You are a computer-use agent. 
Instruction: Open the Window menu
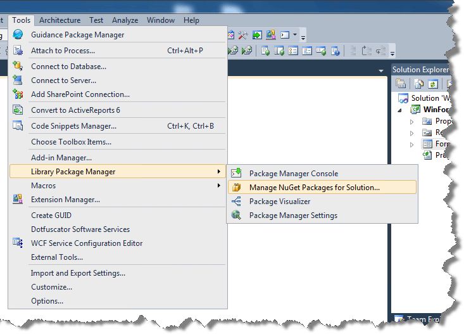tap(161, 20)
